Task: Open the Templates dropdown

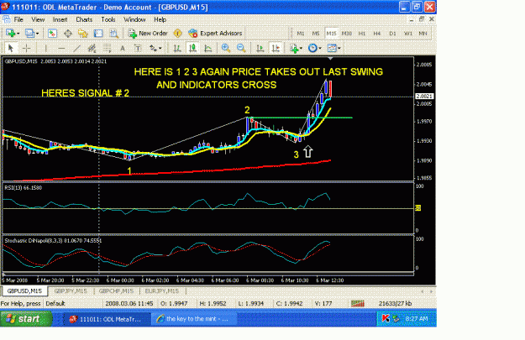Action: pos(333,48)
